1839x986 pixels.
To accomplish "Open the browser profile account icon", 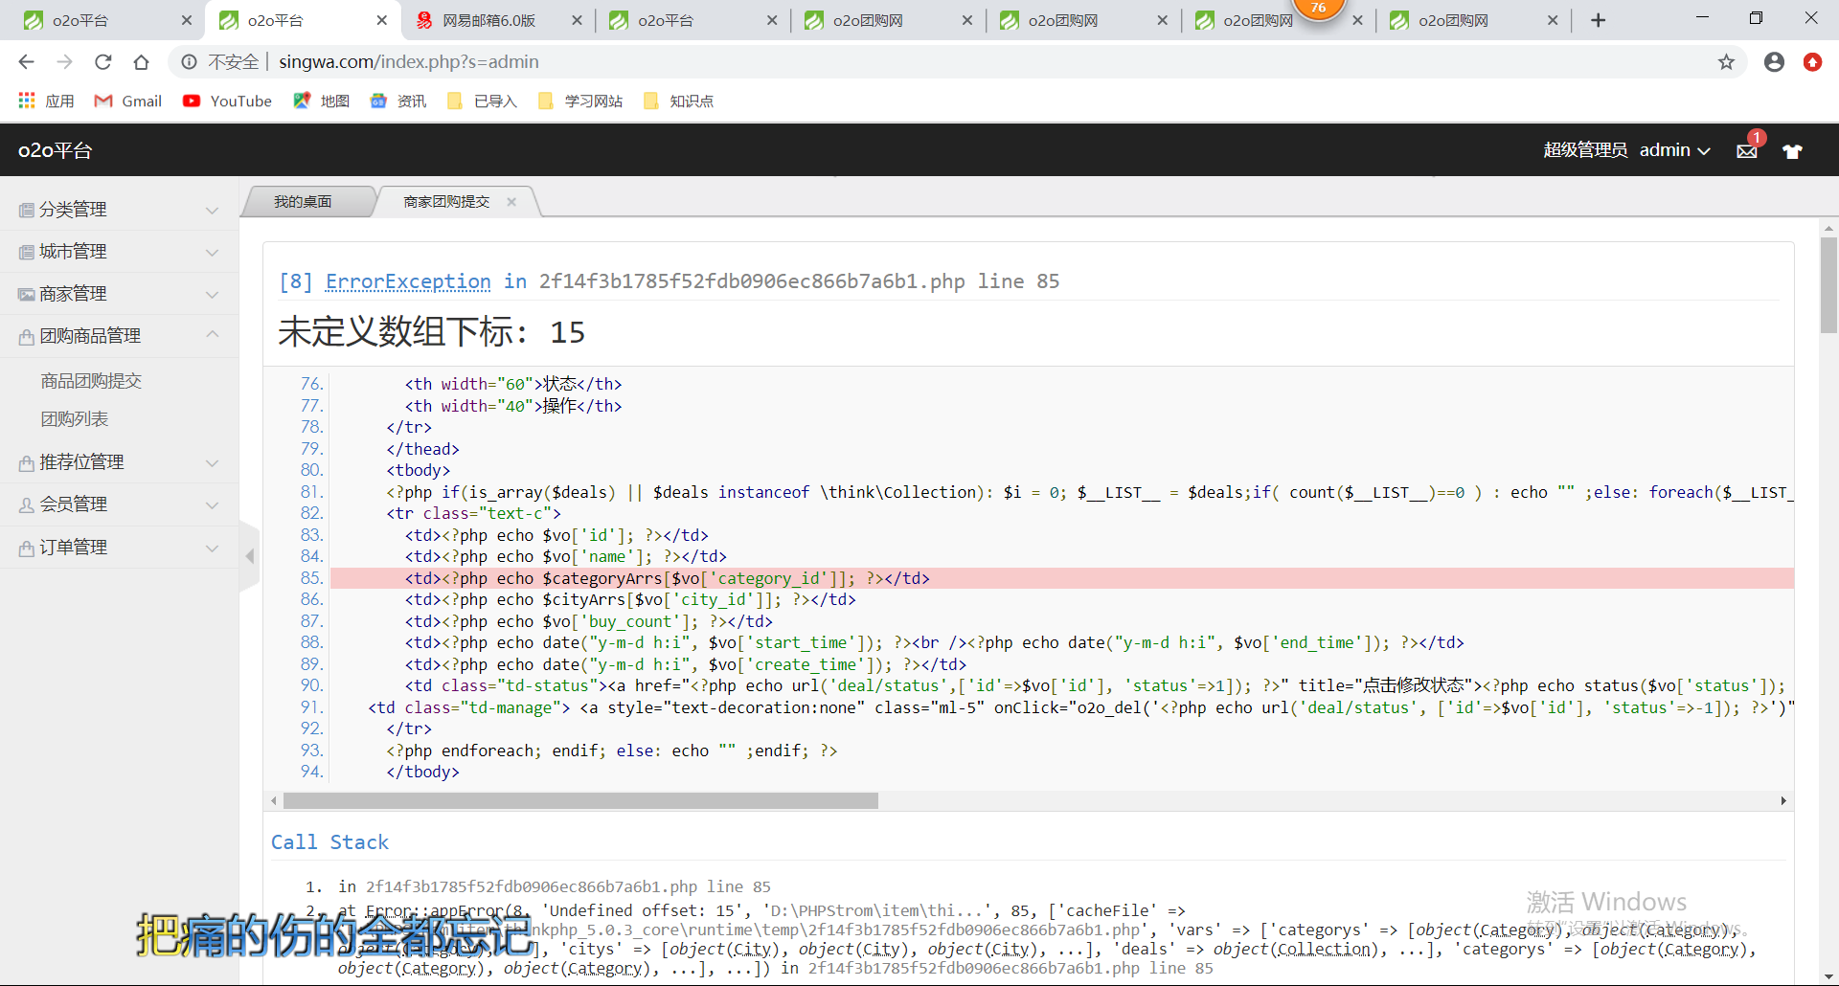I will 1774,62.
